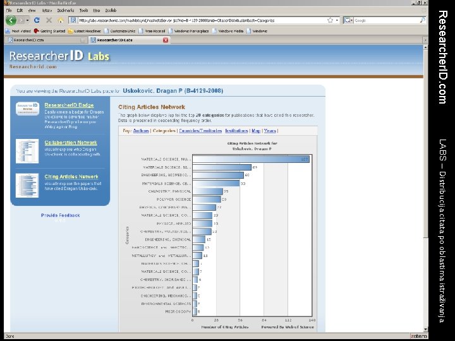This screenshot has width=455, height=341.
Task: Click the Researcherid.com link under the logo
Action: pyautogui.click(x=33, y=66)
